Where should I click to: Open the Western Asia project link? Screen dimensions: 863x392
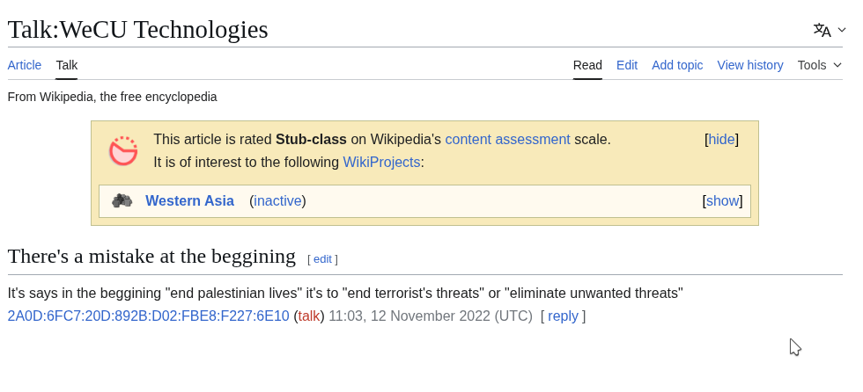tap(189, 201)
